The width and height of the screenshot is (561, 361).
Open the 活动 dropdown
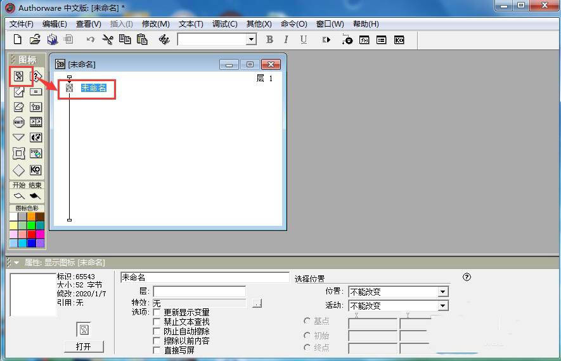(443, 306)
